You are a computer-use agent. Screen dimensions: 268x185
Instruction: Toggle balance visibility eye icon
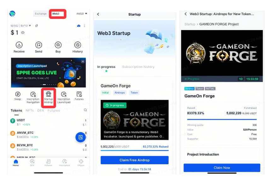(23, 32)
